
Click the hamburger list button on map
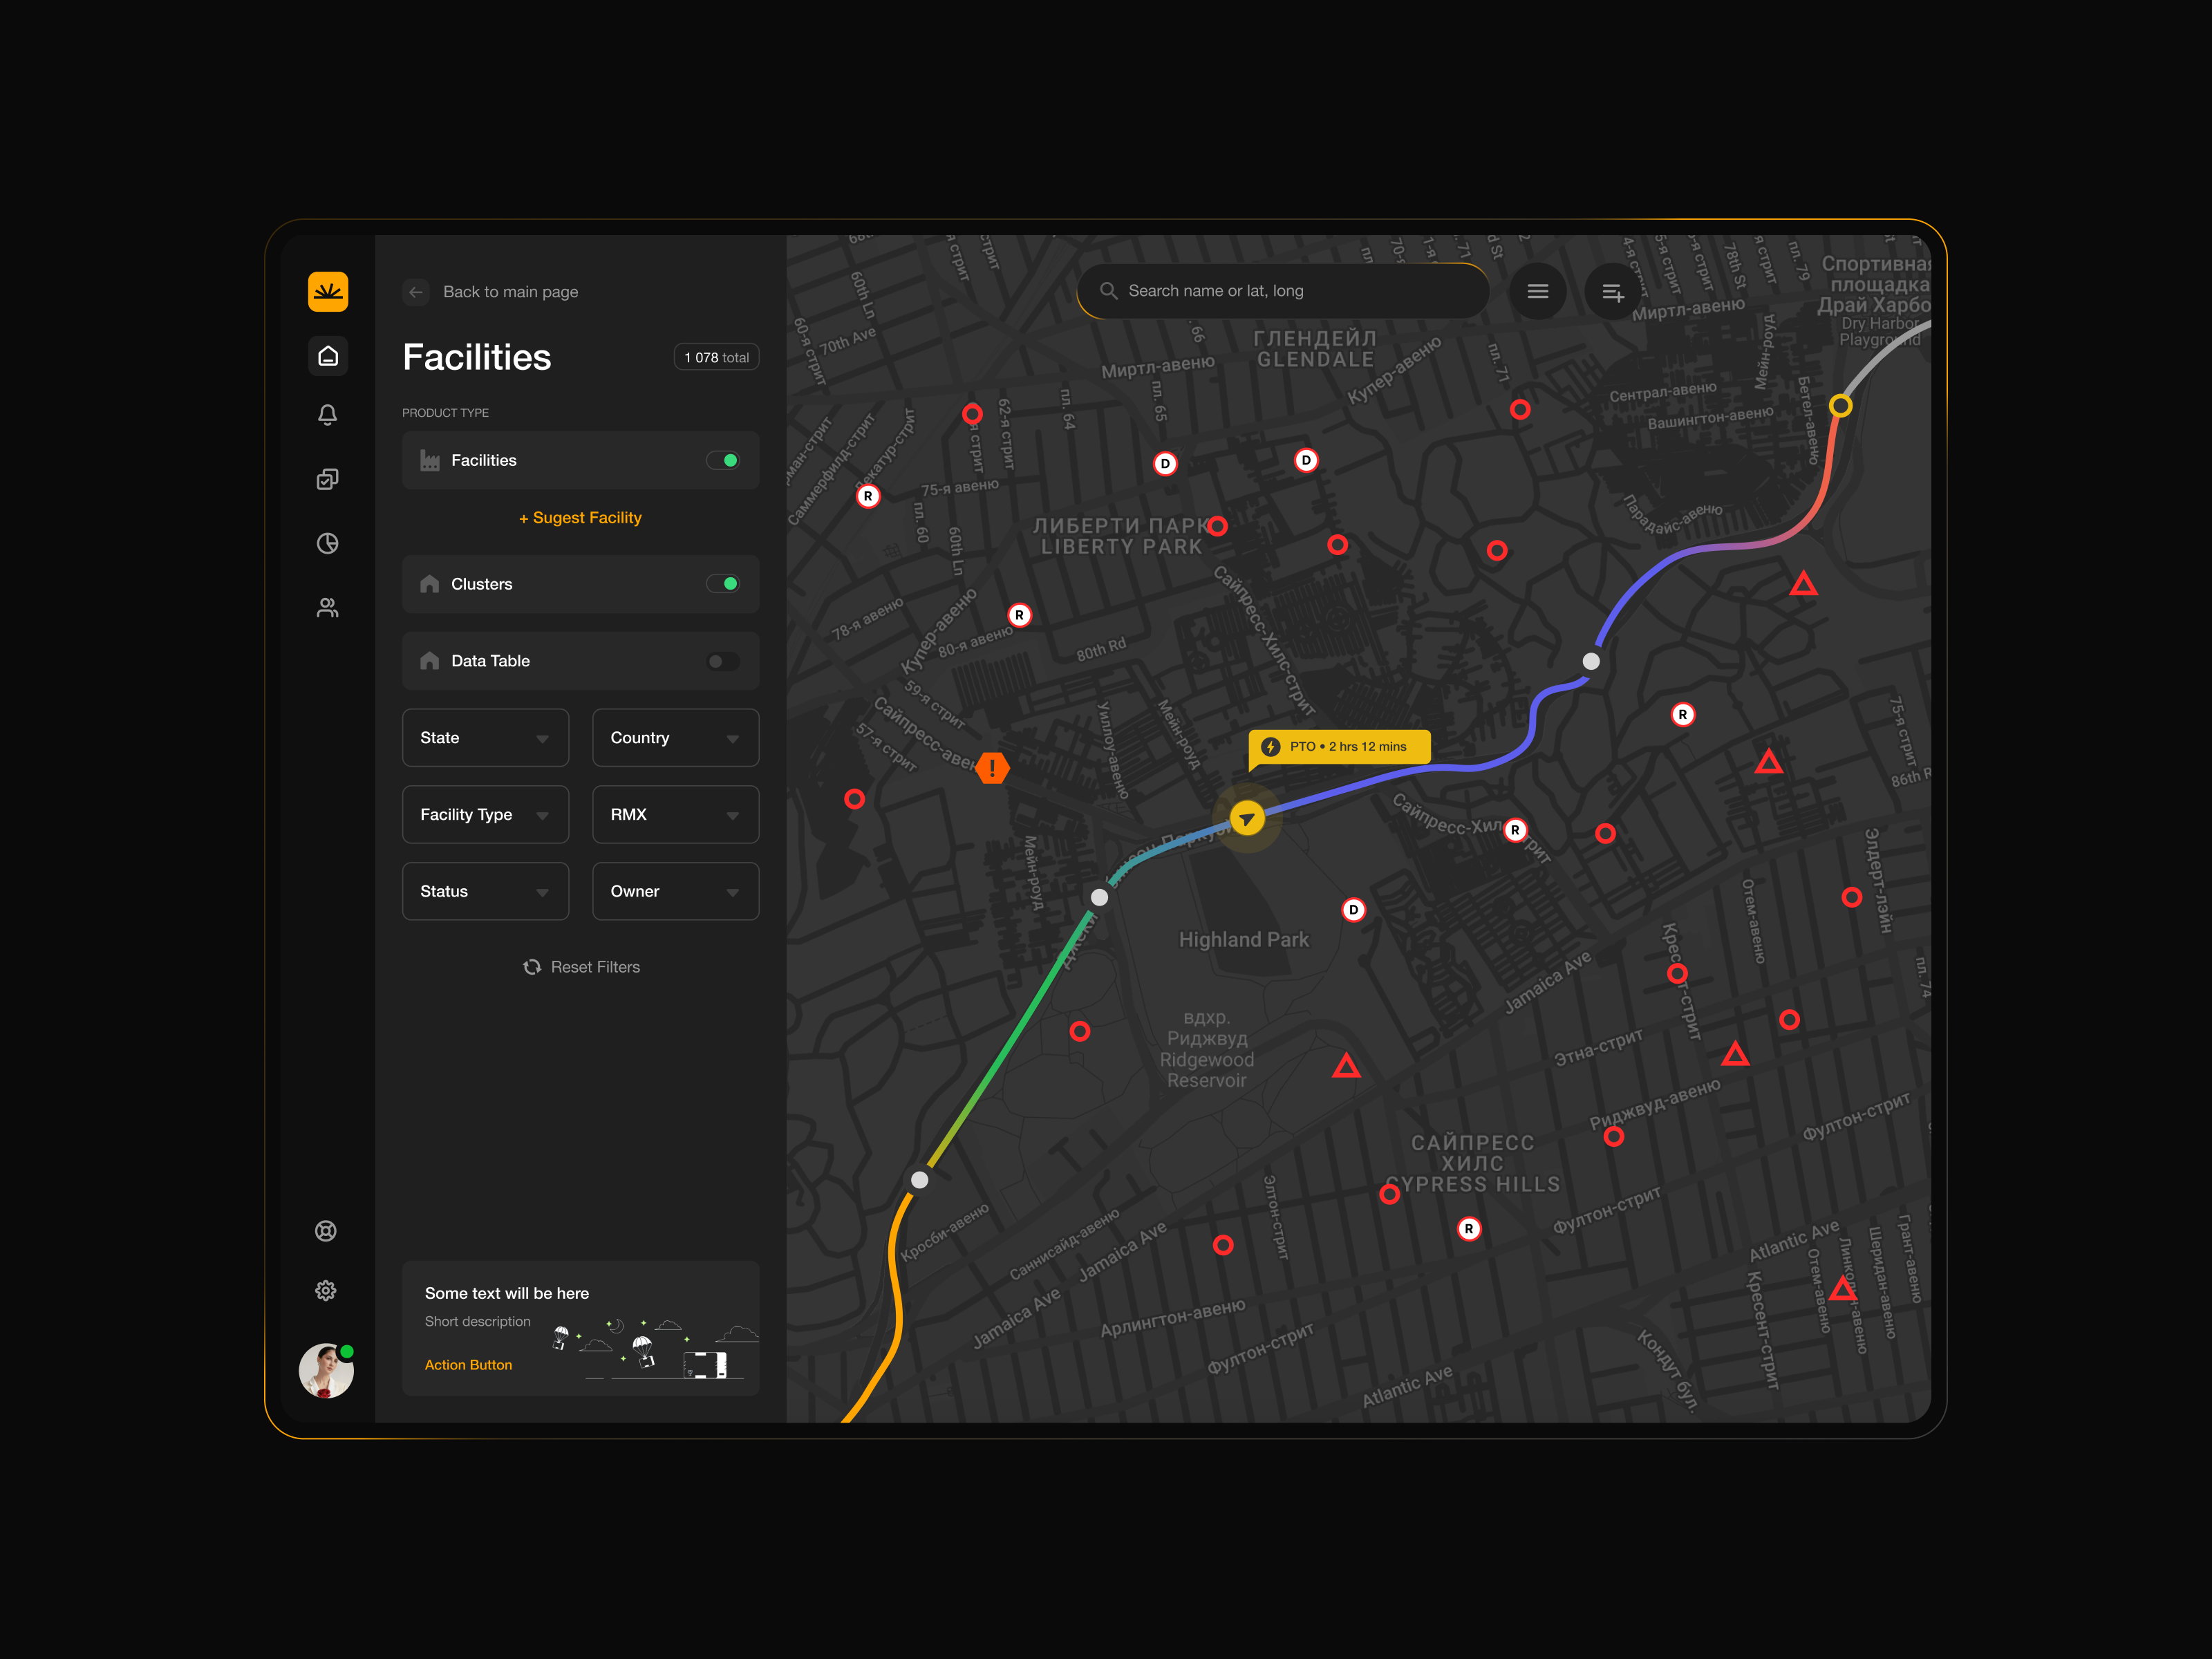click(x=1537, y=291)
